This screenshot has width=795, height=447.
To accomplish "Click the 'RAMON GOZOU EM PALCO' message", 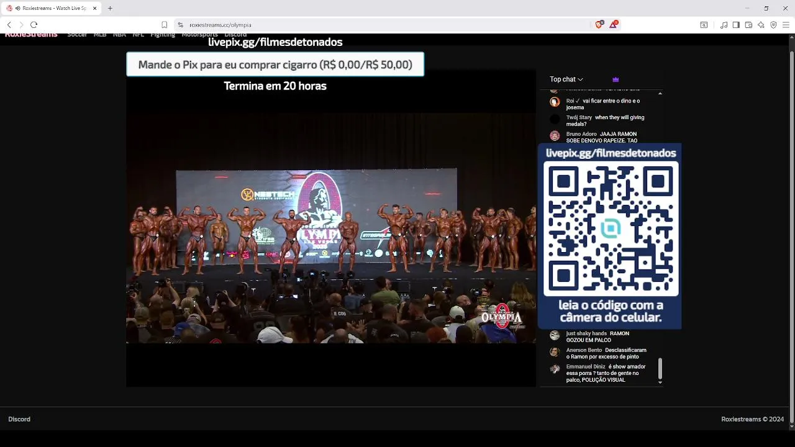I will tap(597, 337).
